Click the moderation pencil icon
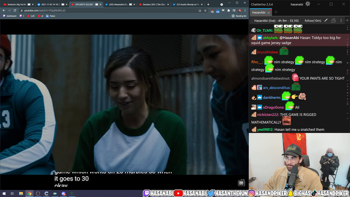The height and width of the screenshot is (197, 350). click(x=326, y=21)
